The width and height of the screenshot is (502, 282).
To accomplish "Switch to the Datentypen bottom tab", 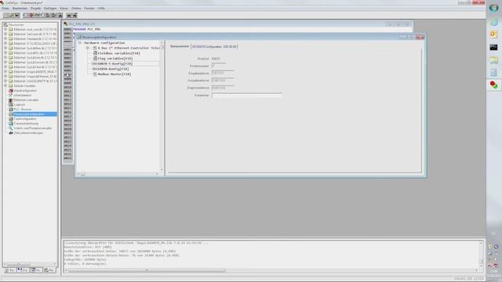I will point(23,270).
